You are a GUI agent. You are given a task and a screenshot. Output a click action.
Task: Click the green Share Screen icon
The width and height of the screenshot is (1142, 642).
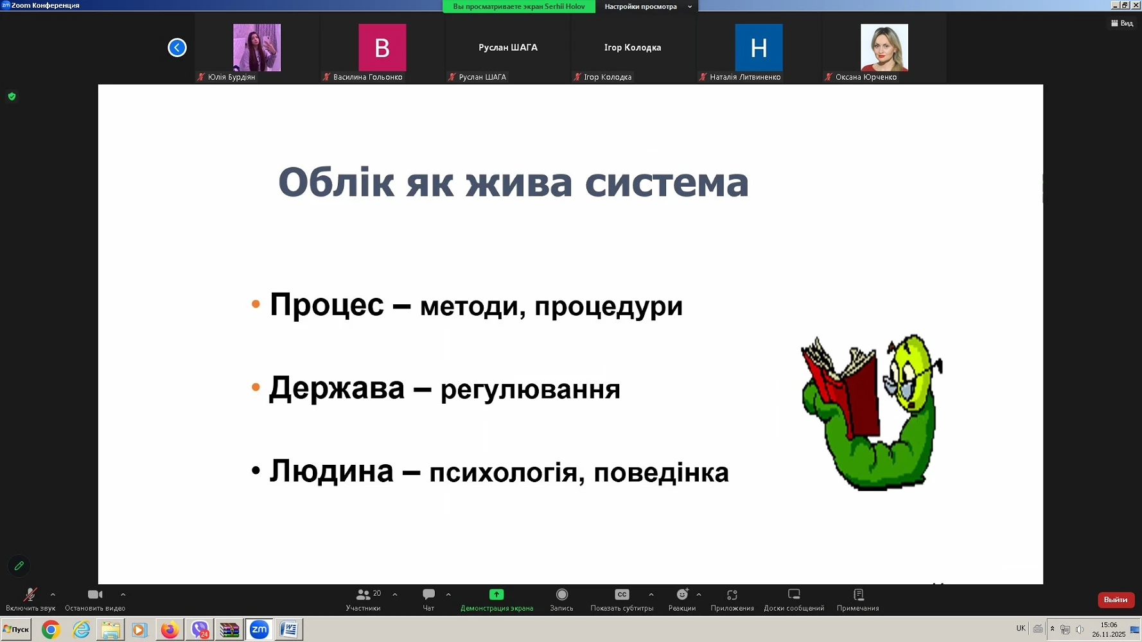(x=496, y=595)
